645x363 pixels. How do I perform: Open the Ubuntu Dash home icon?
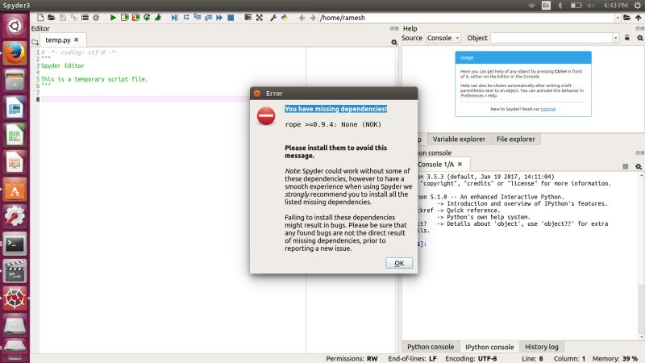coord(15,26)
